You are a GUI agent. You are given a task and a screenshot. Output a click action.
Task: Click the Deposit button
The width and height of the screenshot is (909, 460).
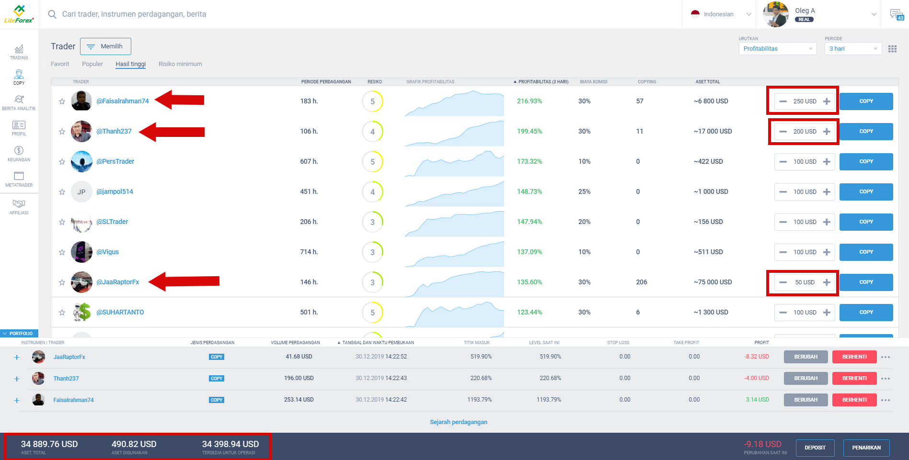(815, 448)
